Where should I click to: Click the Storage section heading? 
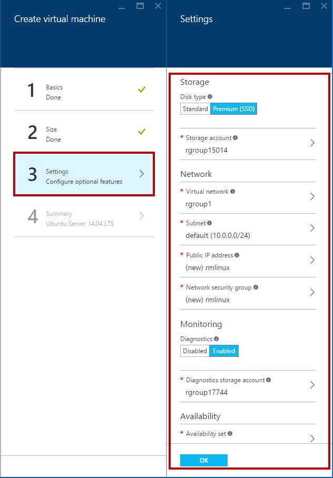point(195,82)
